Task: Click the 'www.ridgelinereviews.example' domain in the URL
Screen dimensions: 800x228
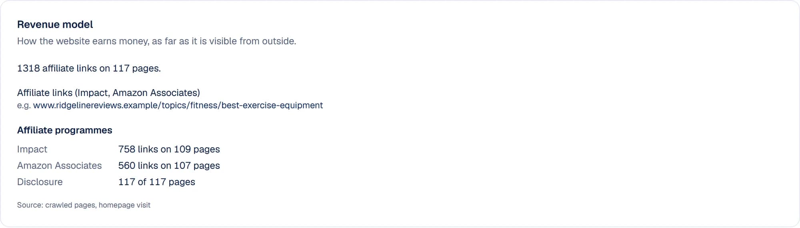Action: coord(96,105)
